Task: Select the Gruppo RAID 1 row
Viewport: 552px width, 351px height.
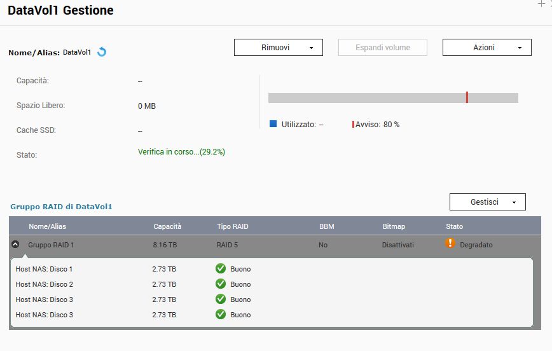Action: click(51, 245)
